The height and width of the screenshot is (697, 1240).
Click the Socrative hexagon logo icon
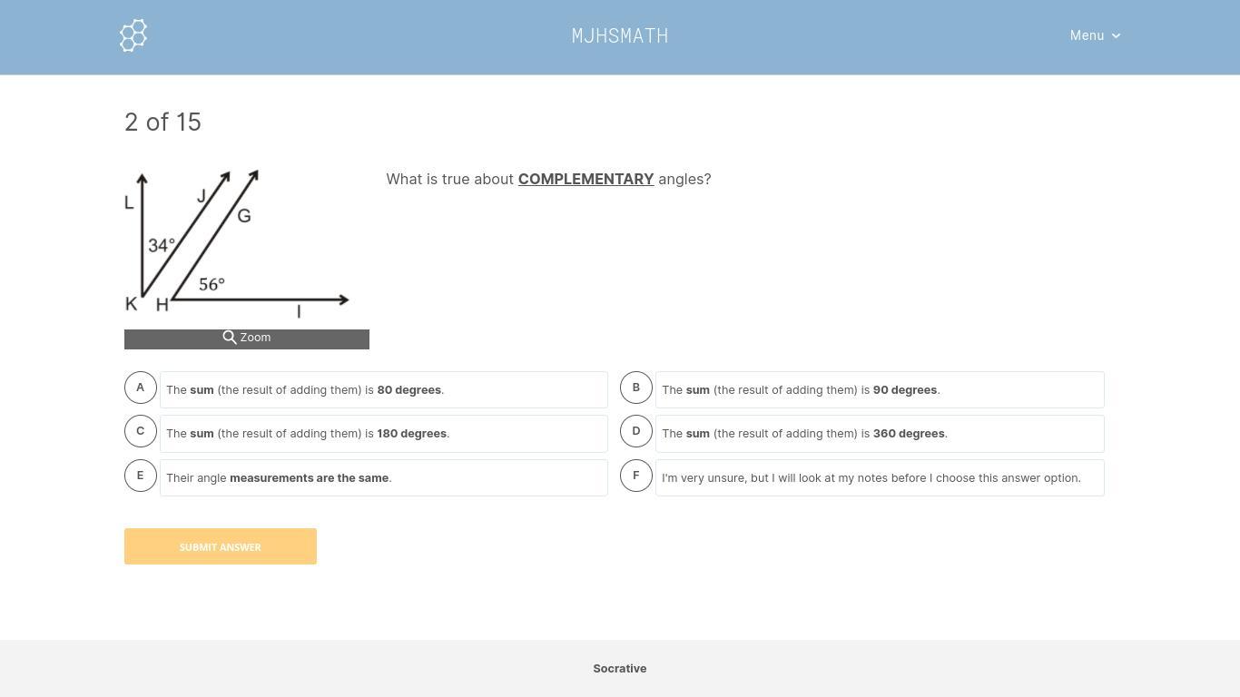[x=133, y=35]
